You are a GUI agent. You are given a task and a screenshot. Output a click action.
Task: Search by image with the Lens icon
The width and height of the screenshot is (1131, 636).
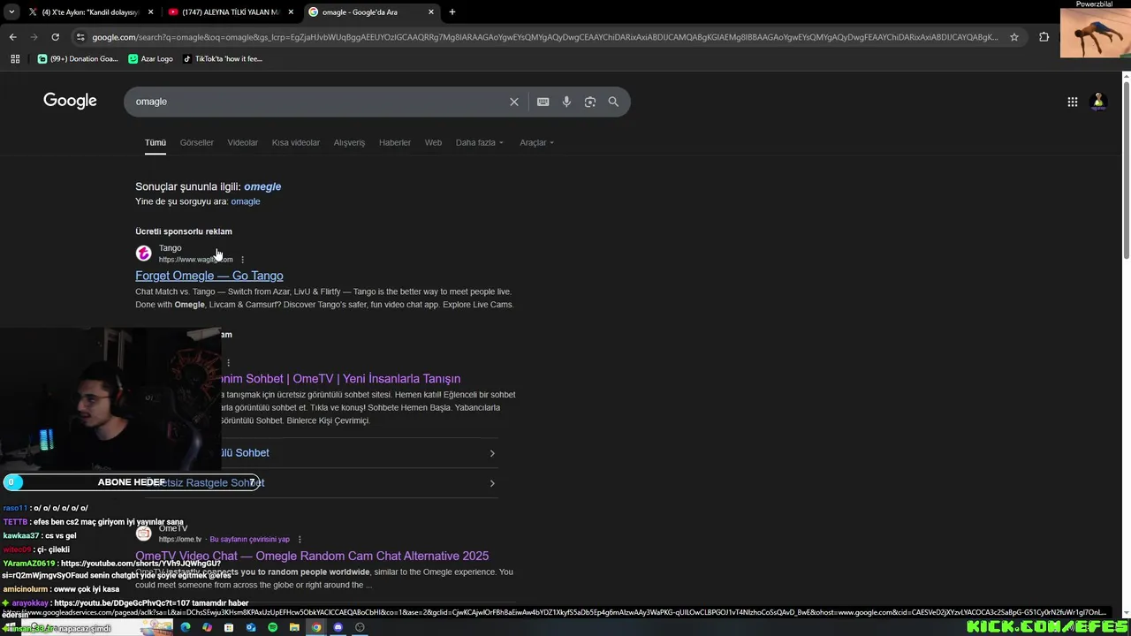pos(590,102)
